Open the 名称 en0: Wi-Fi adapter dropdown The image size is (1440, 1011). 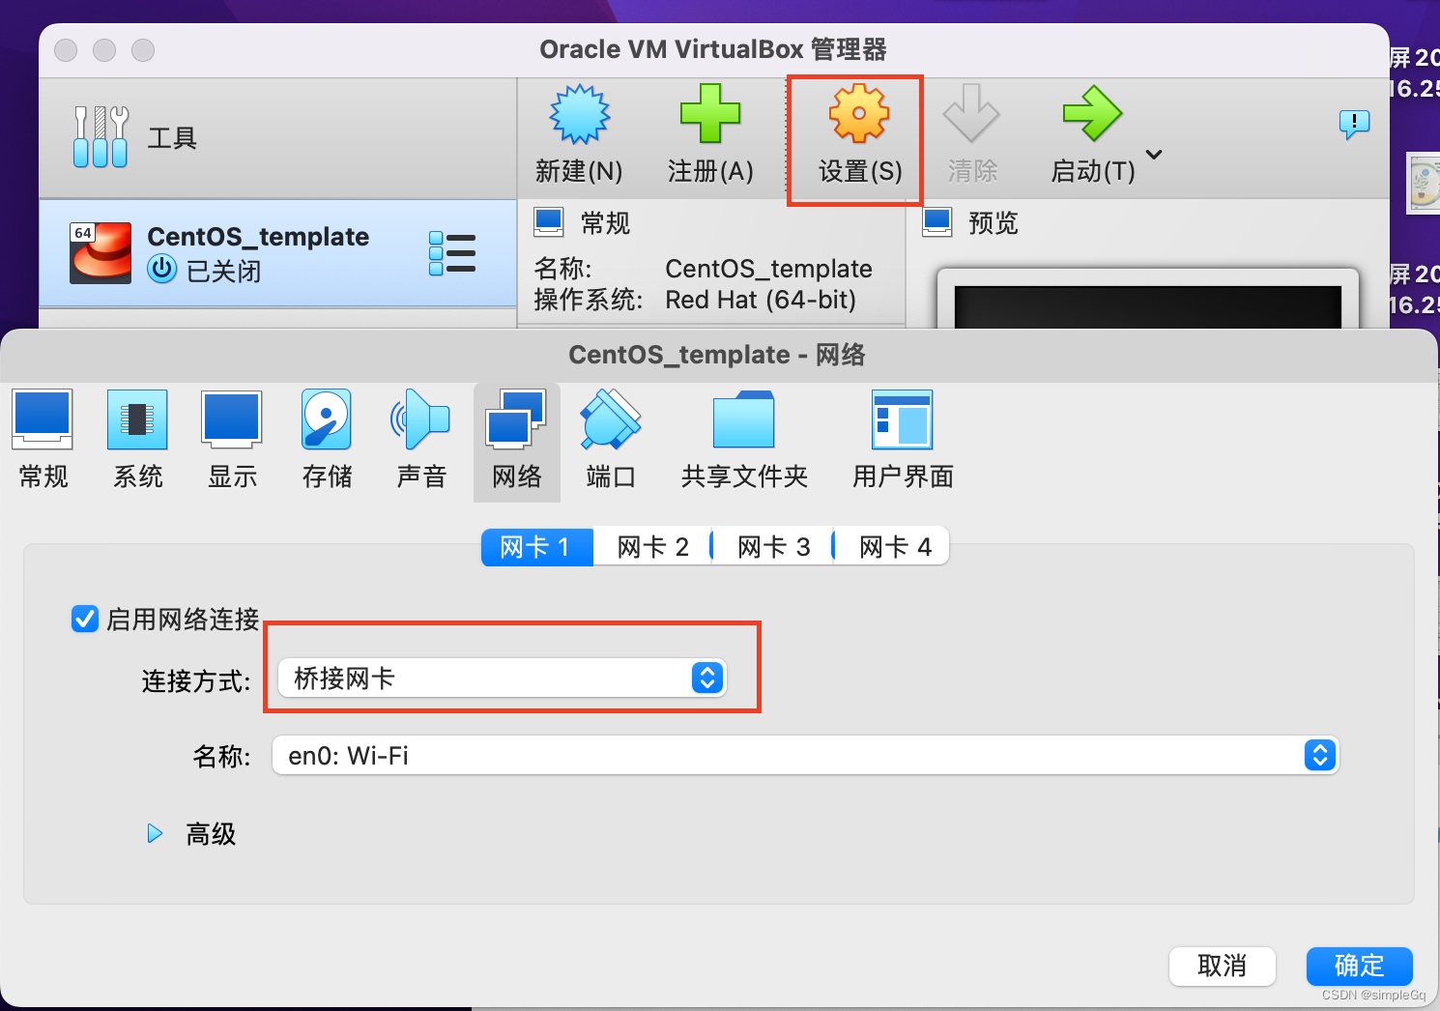[x=806, y=755]
